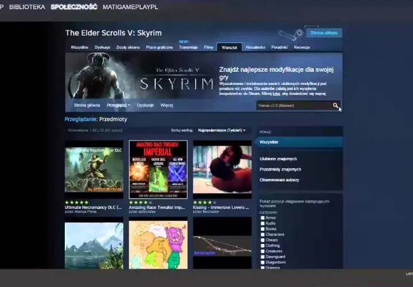Open BIBLIOTEKA in top menu
The width and height of the screenshot is (413, 287).
(x=27, y=7)
